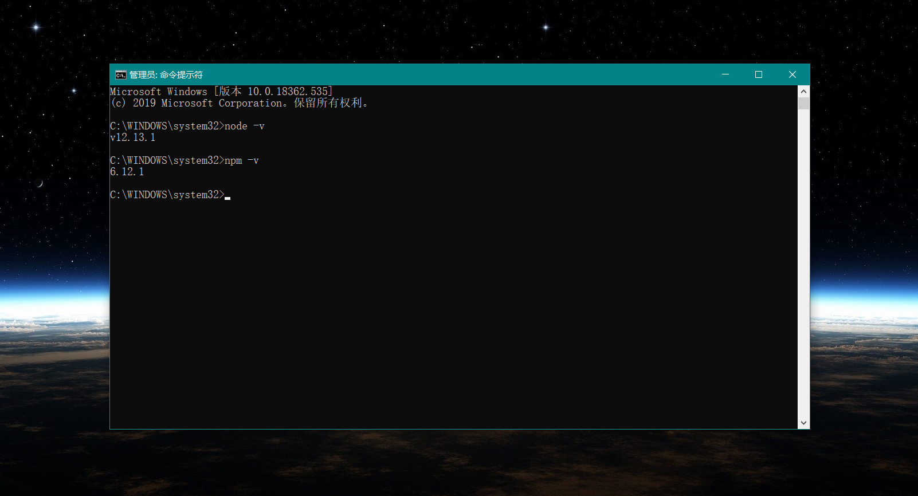Click the typed command 'npm -v'
The height and width of the screenshot is (496, 918).
click(x=241, y=160)
